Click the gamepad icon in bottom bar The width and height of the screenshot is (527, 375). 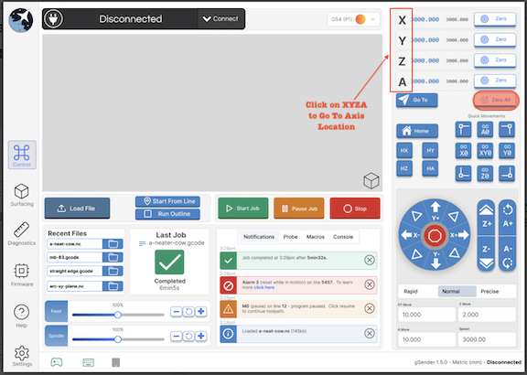pos(57,362)
